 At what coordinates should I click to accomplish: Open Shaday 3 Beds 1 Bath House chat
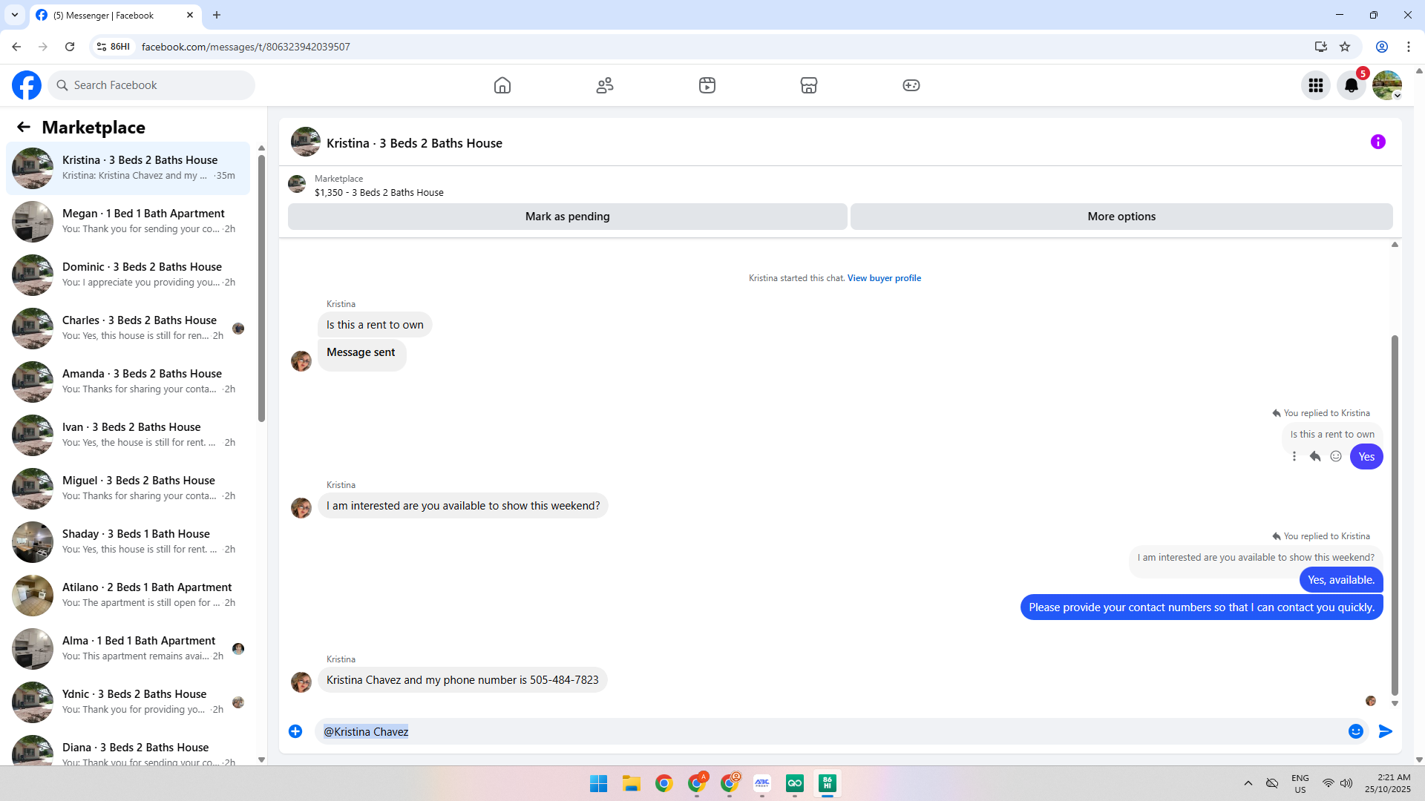pyautogui.click(x=128, y=541)
